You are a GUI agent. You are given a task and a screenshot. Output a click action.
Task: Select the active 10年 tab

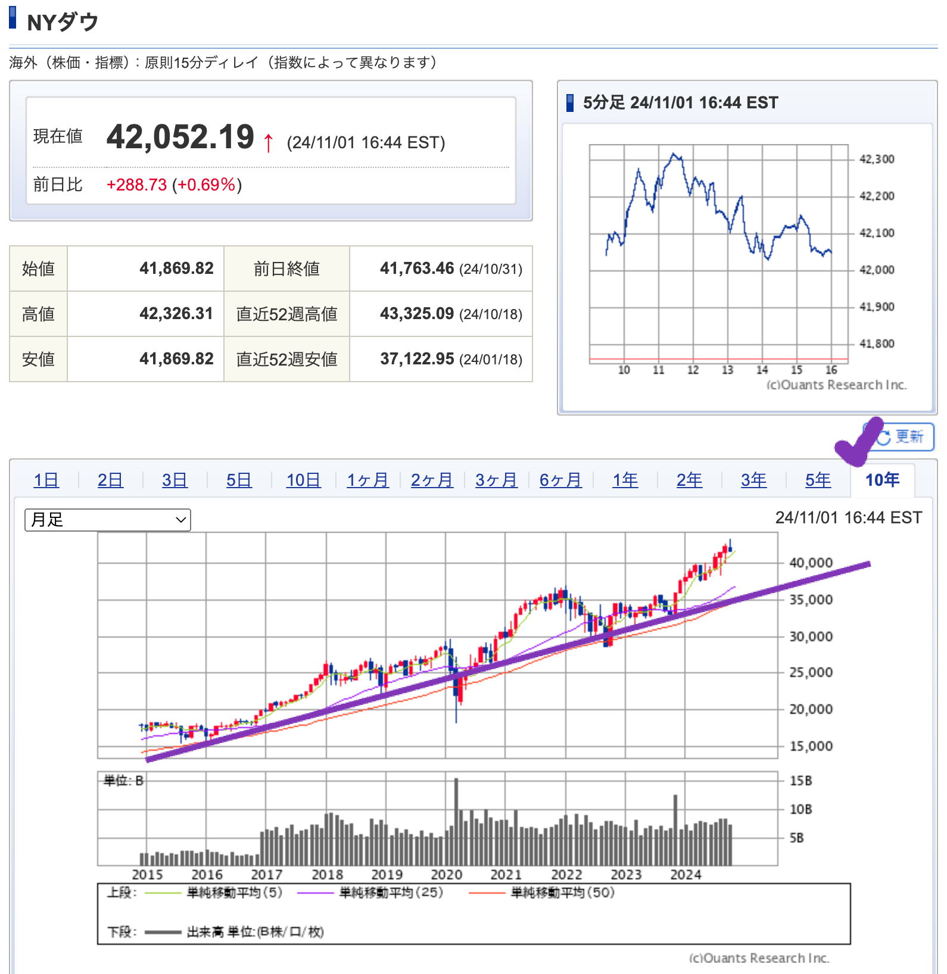click(882, 480)
